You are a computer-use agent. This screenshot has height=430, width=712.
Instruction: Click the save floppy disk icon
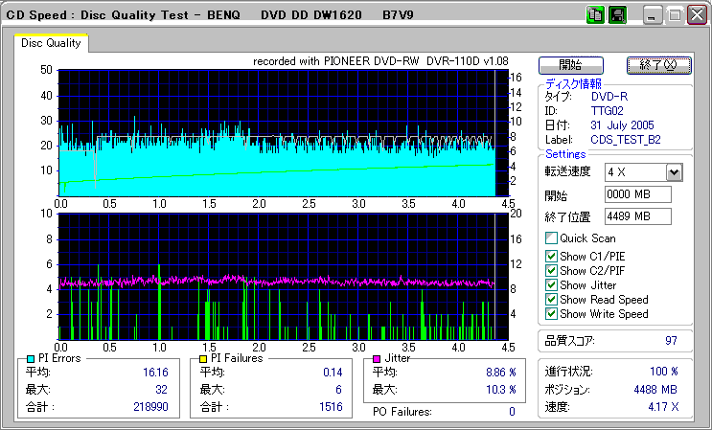pos(617,15)
